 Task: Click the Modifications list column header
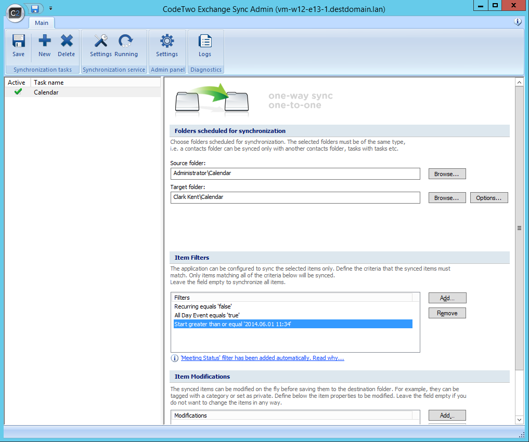pos(292,416)
